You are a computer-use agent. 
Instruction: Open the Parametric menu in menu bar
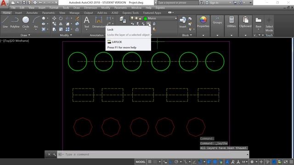(120, 8)
